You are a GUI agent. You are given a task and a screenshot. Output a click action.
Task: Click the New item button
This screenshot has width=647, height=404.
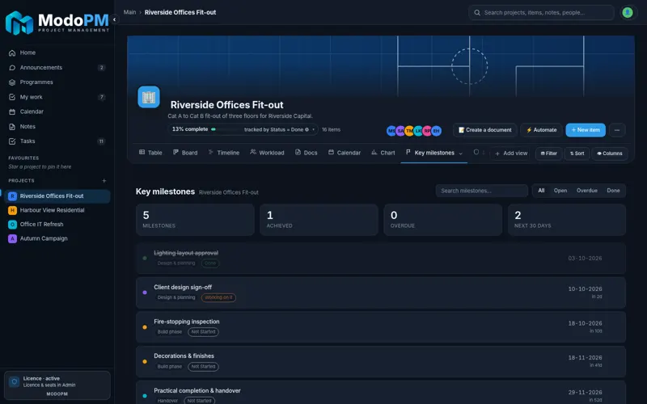(x=586, y=130)
